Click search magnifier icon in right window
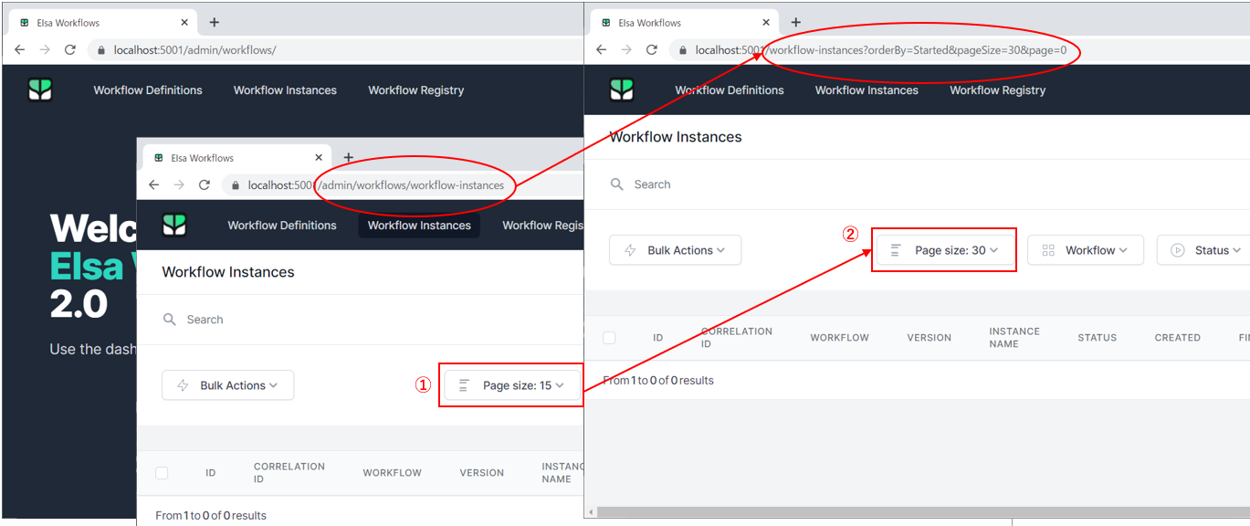Image resolution: width=1250 pixels, height=526 pixels. (x=617, y=184)
